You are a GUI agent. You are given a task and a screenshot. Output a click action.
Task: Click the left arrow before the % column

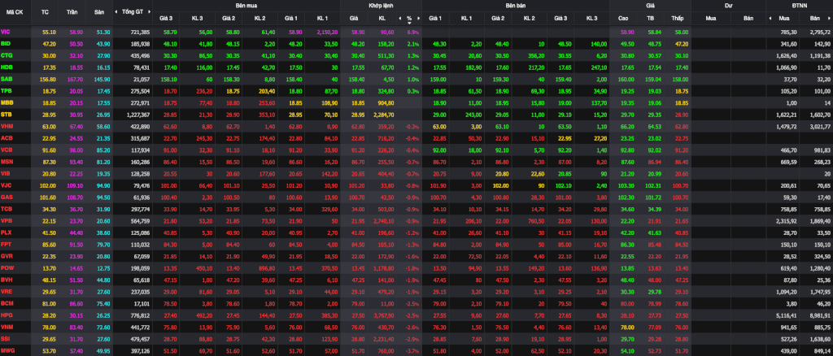point(400,18)
